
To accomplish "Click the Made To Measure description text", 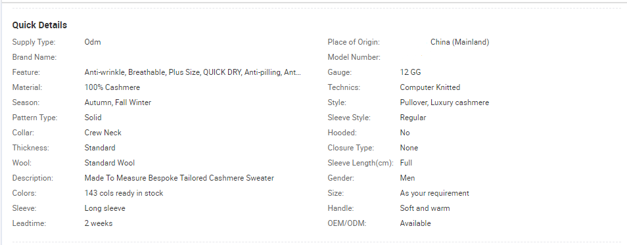I will click(x=179, y=178).
